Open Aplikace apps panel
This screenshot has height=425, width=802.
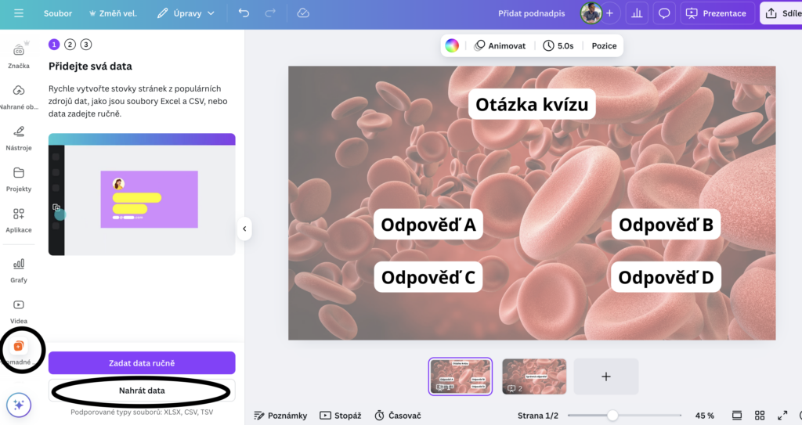19,220
